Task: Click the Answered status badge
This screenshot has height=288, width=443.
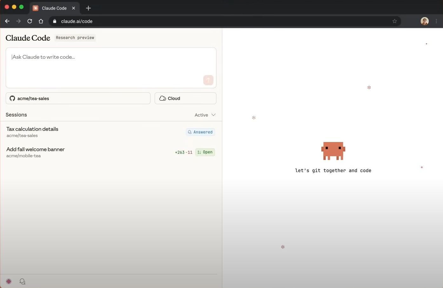Action: [200, 132]
